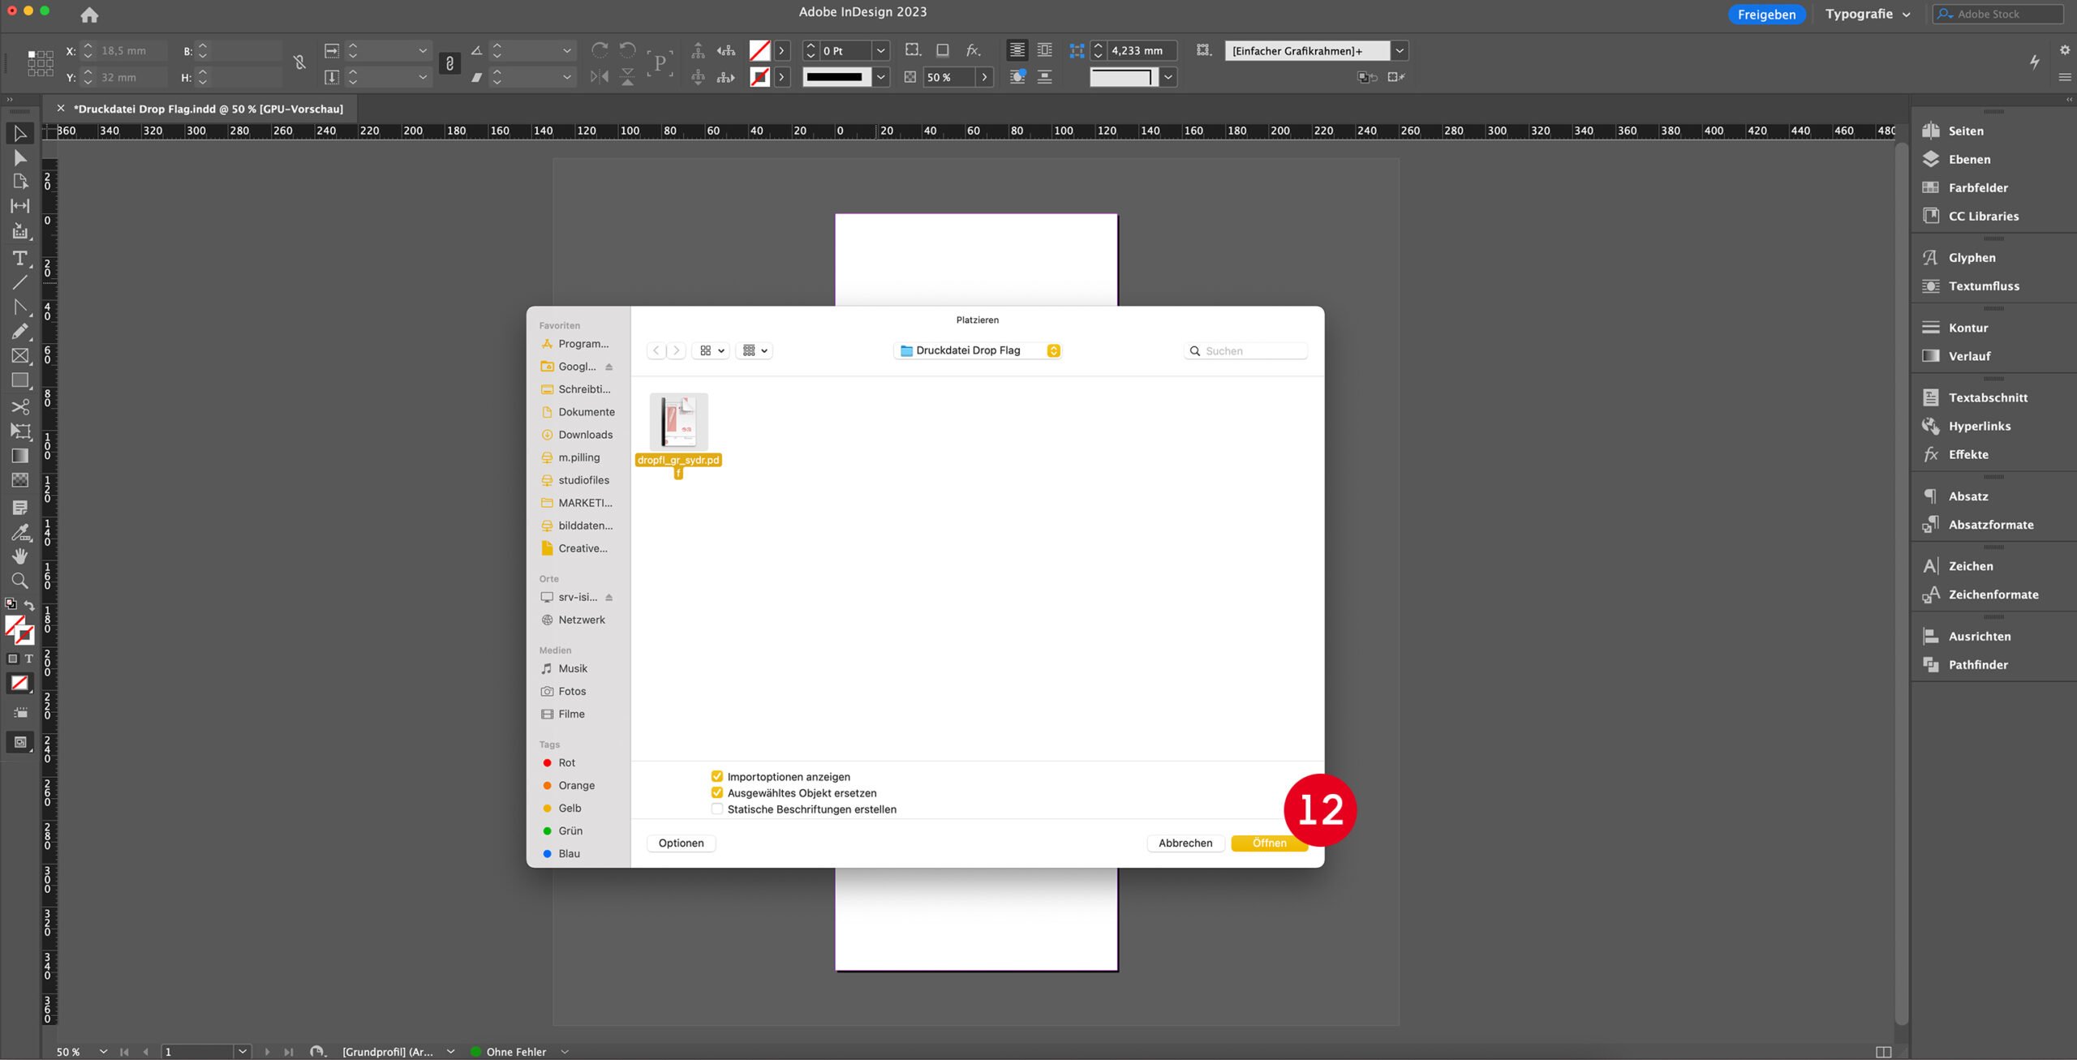The height and width of the screenshot is (1060, 2077).
Task: Click the stroke color swatch in control bar
Action: [x=759, y=77]
